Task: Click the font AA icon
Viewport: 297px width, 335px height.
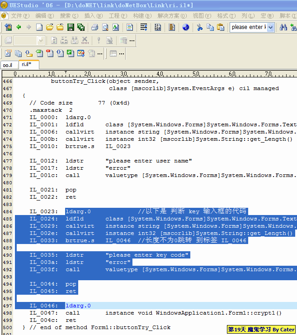Action: coord(116,27)
